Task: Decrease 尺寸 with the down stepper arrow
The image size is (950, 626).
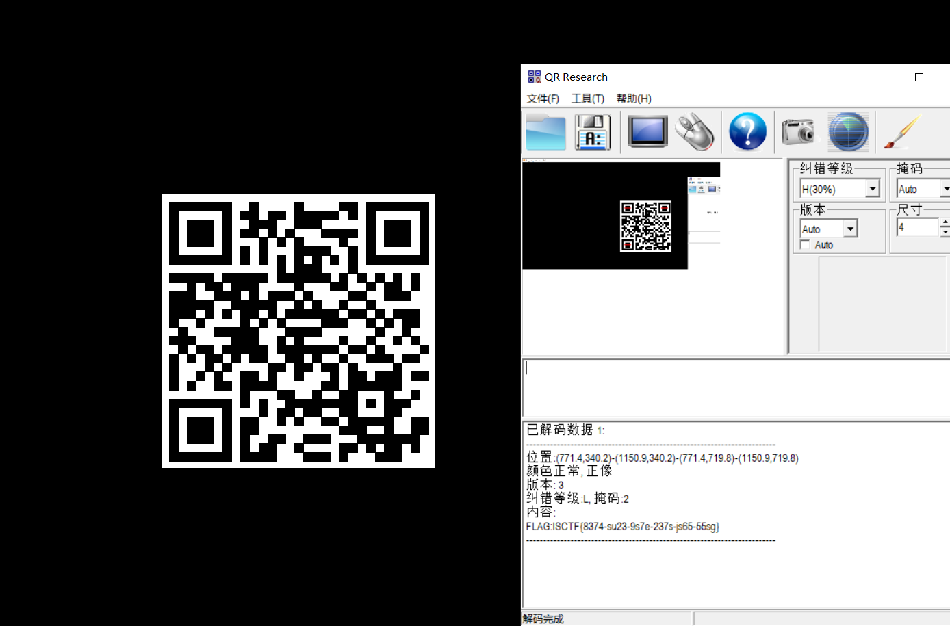Action: click(945, 232)
